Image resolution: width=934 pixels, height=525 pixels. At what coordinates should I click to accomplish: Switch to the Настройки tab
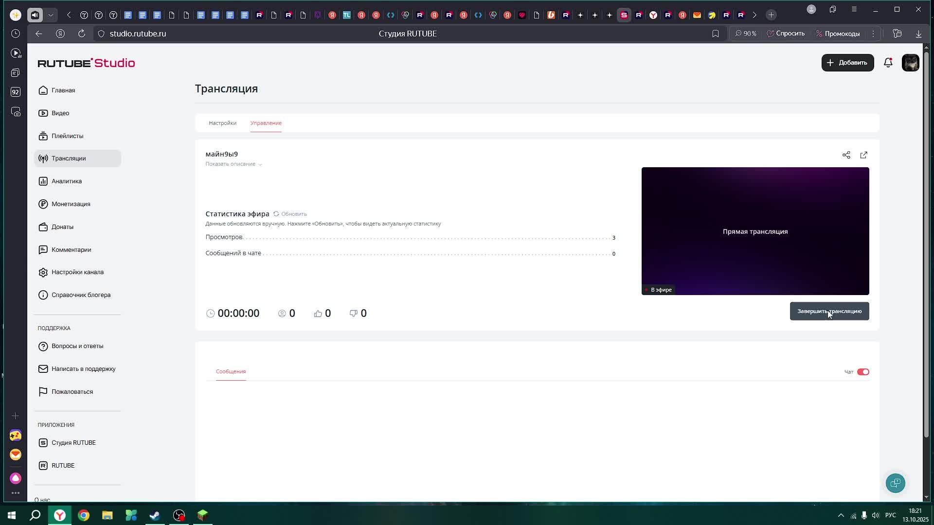pos(222,123)
